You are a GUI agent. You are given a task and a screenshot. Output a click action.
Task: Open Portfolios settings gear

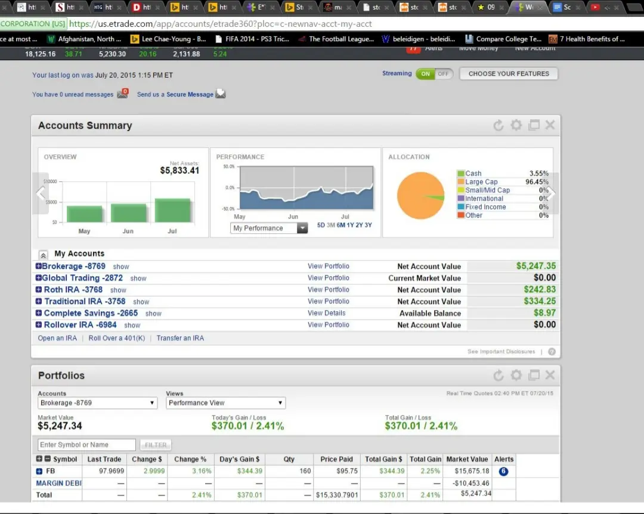click(x=516, y=374)
